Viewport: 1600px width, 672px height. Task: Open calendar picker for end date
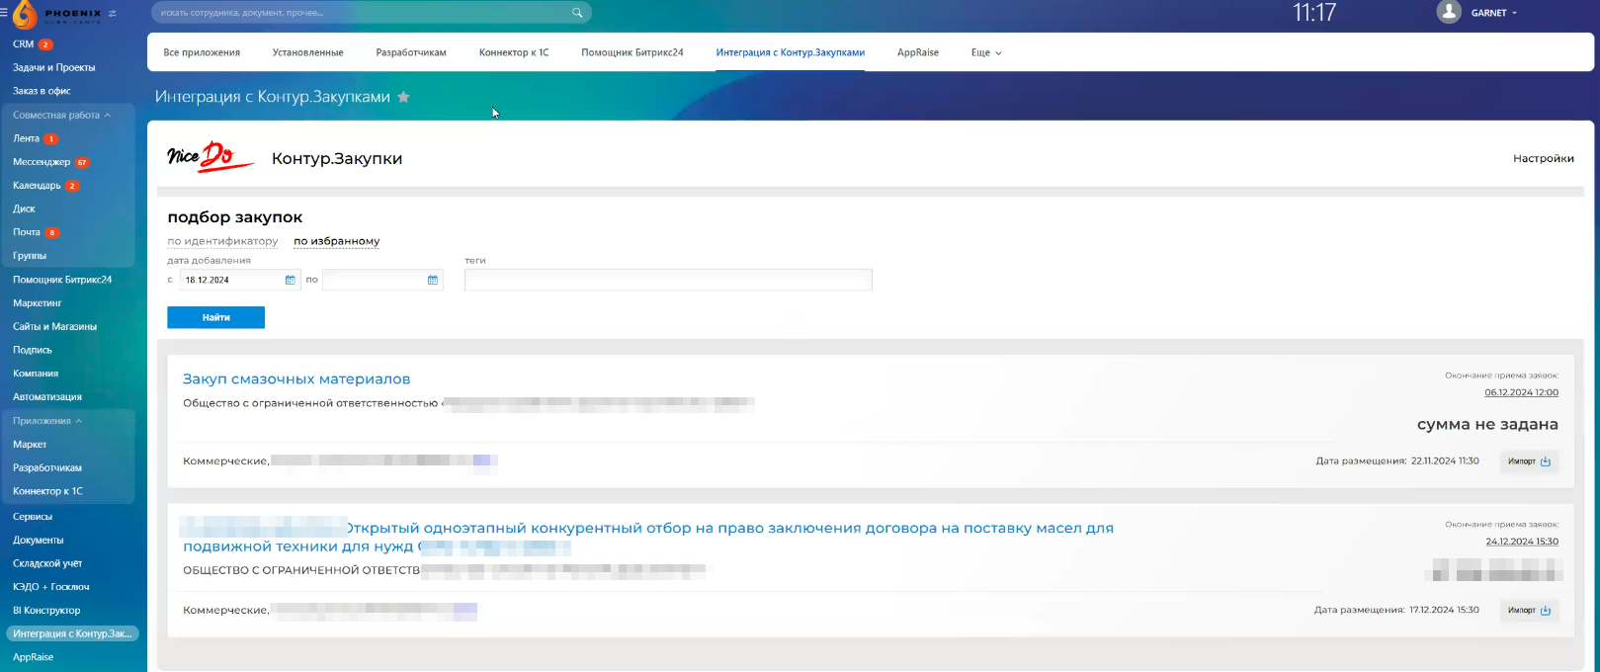433,280
